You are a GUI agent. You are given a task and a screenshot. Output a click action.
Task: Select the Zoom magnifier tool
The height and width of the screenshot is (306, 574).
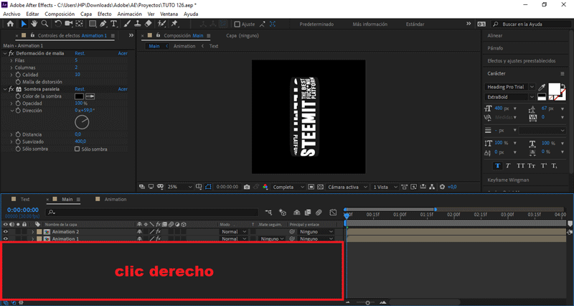coord(44,24)
